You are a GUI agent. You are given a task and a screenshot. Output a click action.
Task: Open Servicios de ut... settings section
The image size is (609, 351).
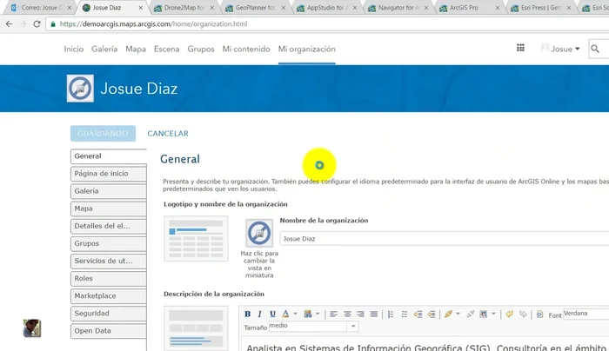(x=109, y=261)
